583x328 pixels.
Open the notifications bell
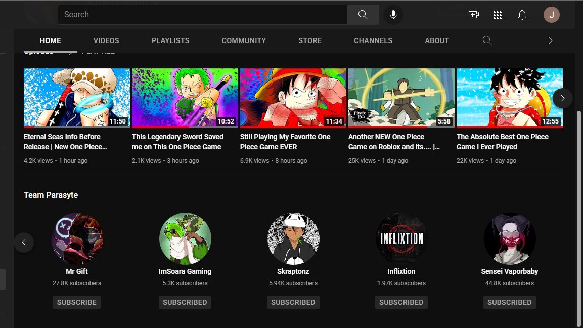click(x=522, y=15)
